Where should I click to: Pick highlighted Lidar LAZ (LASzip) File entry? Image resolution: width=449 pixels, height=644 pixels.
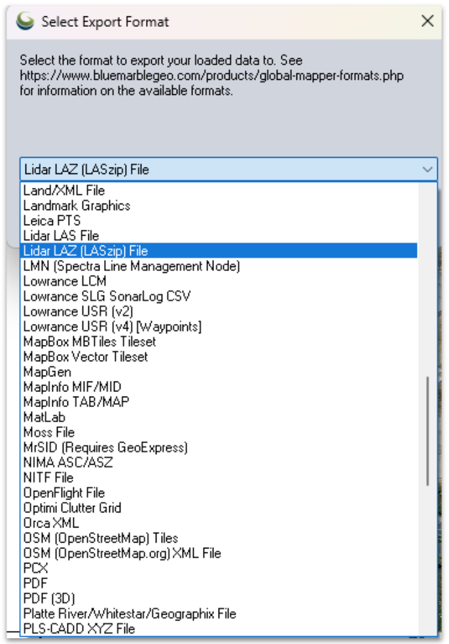point(219,251)
